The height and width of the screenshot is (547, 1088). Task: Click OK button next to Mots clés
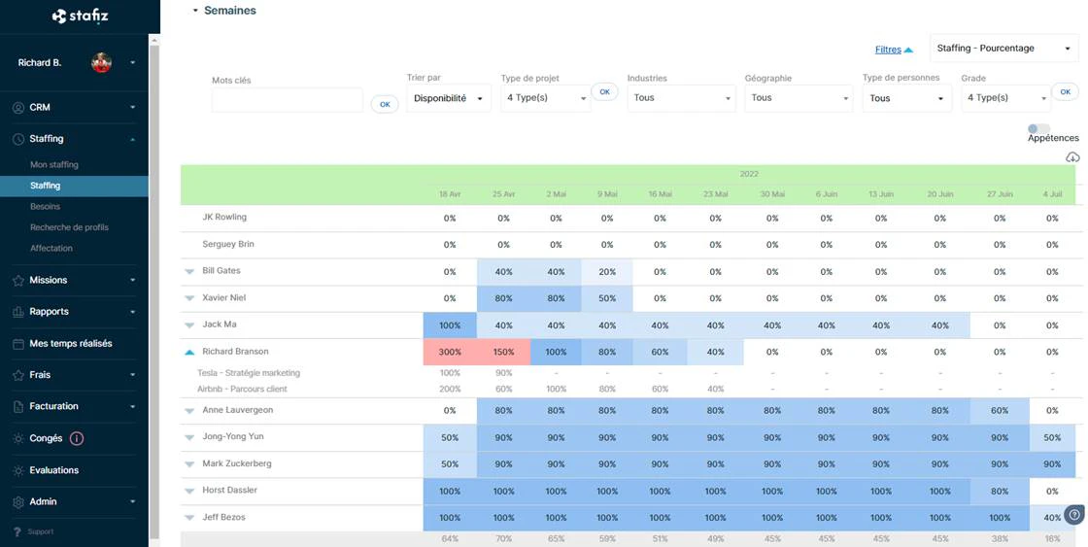coord(385,104)
